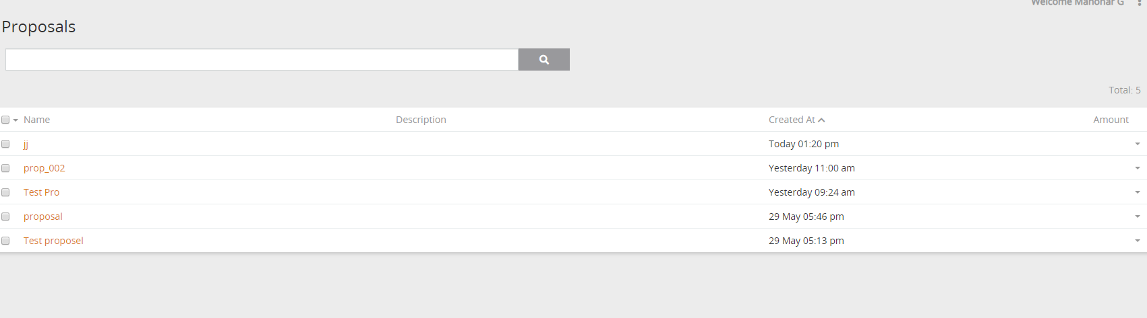Open the actions dropdown for jj row
Image resolution: width=1147 pixels, height=318 pixels.
pyautogui.click(x=1138, y=144)
